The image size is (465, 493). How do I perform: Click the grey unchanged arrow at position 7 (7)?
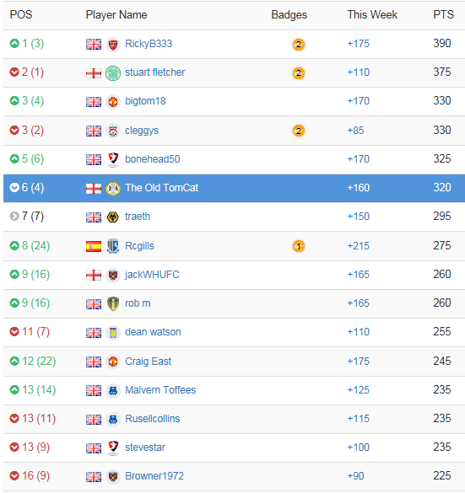pos(14,216)
